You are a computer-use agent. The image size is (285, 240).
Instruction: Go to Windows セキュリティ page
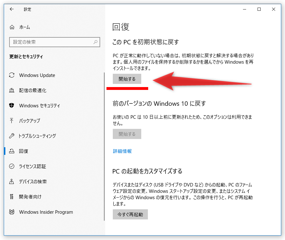(x=39, y=106)
